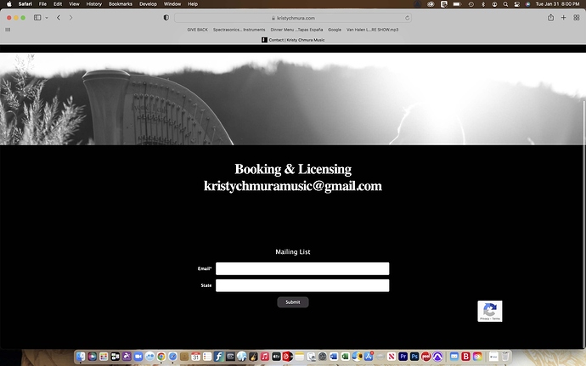Click the reCAPTCHA privacy badge
The image size is (586, 366).
click(490, 311)
